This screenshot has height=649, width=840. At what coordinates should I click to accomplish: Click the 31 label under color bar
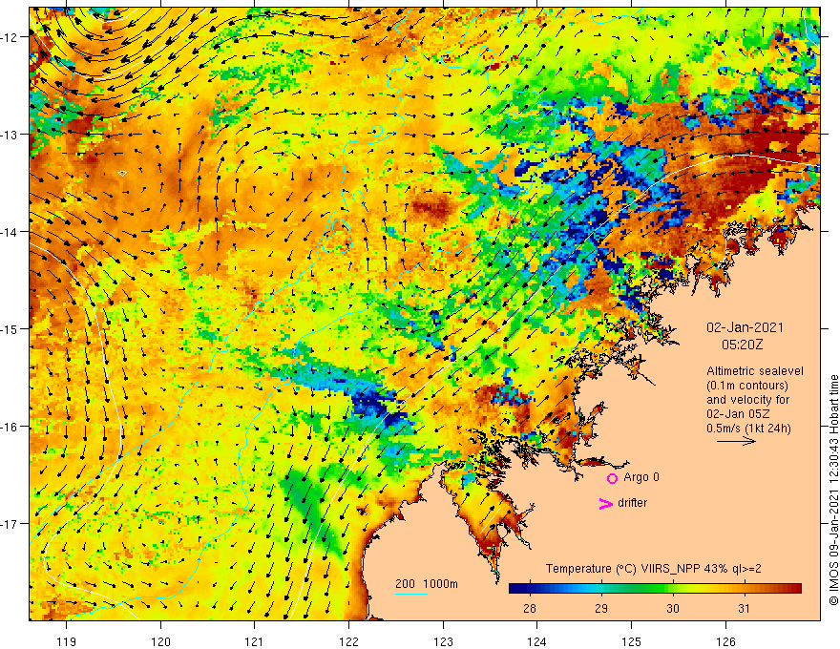click(x=745, y=608)
